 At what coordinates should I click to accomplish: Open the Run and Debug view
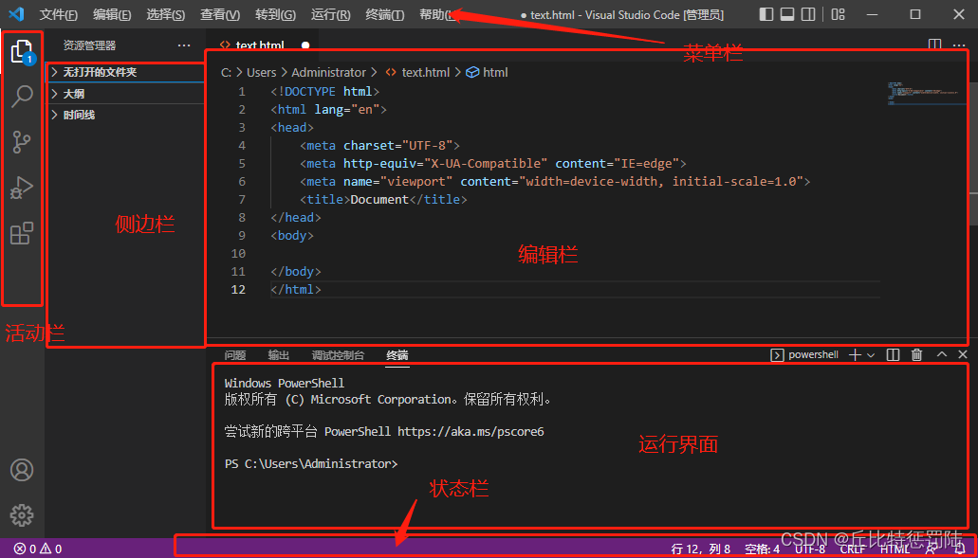point(21,188)
